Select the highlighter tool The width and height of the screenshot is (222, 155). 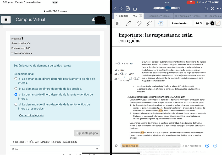149,23
